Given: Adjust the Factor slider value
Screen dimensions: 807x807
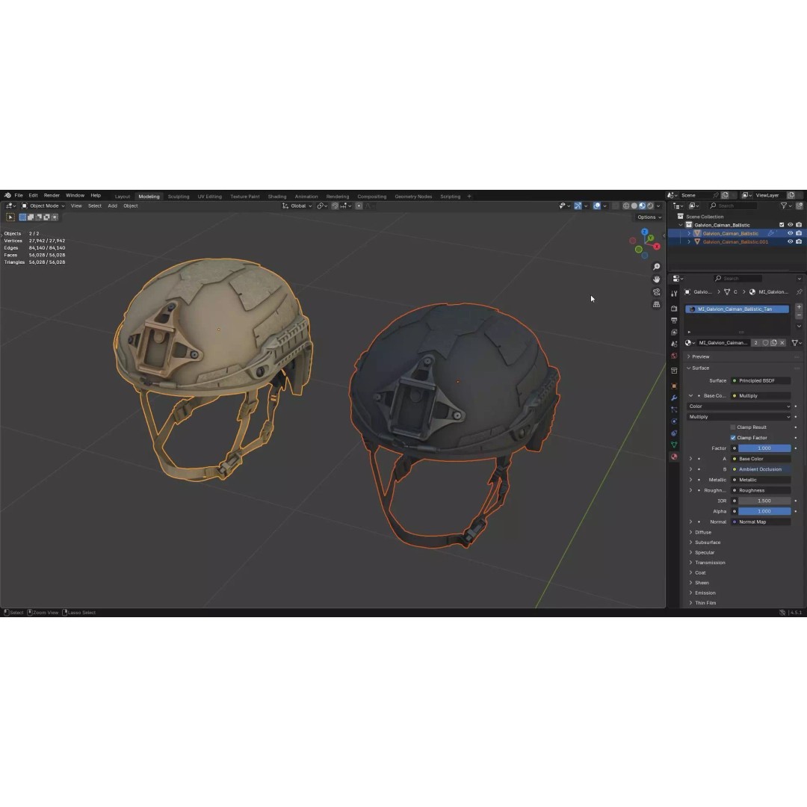Looking at the screenshot, I should 764,448.
